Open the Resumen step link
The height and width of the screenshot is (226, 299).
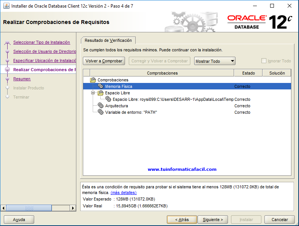(x=22, y=79)
